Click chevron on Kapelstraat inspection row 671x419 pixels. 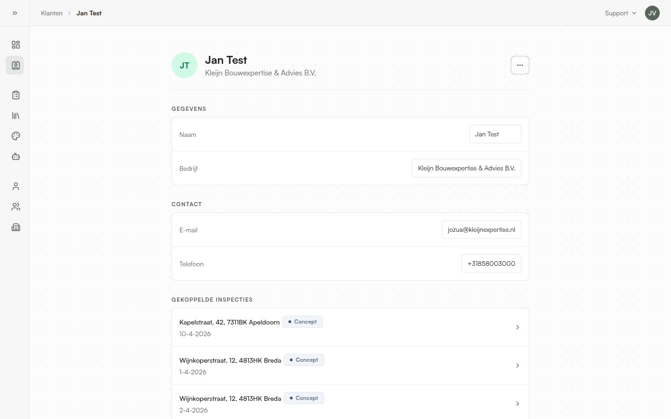click(518, 327)
